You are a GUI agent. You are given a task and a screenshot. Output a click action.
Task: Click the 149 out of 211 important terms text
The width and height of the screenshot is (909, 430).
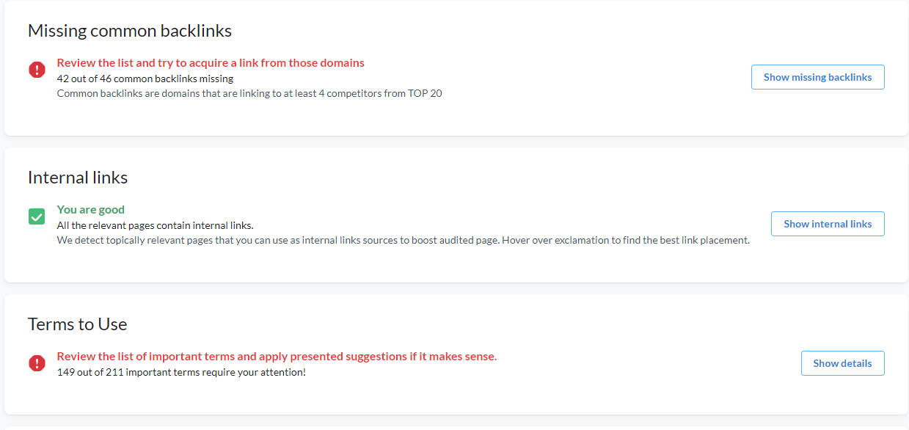click(181, 372)
